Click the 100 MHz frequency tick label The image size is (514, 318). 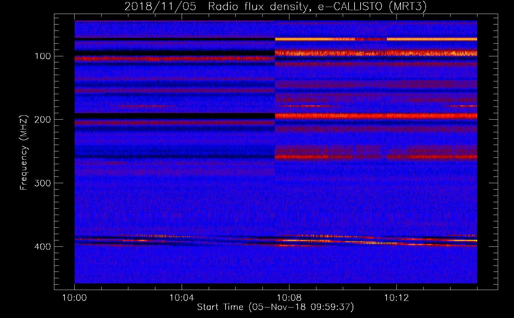pyautogui.click(x=43, y=56)
